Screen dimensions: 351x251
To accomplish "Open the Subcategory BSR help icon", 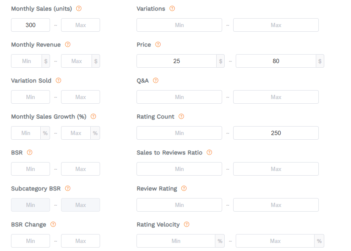I will point(67,188).
